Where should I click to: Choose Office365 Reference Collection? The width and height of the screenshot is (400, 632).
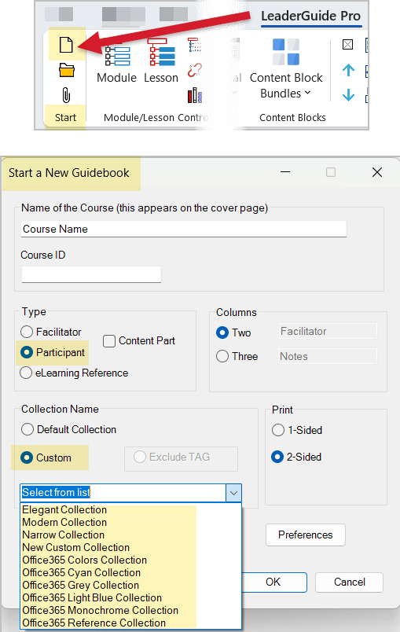tap(94, 623)
